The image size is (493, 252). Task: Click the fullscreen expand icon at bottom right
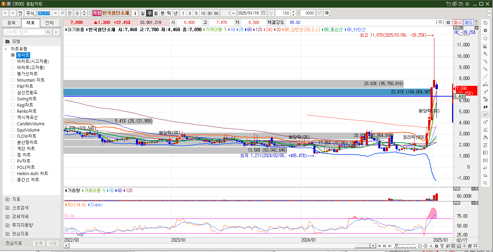[475, 246]
